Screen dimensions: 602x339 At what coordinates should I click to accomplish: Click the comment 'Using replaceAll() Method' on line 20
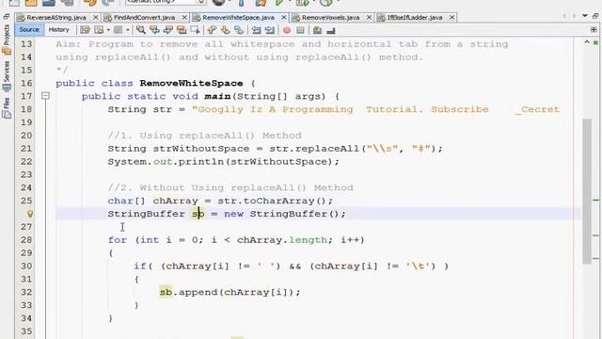[220, 136]
